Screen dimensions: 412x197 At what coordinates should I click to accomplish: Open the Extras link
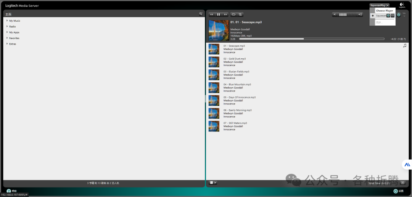(x=13, y=44)
